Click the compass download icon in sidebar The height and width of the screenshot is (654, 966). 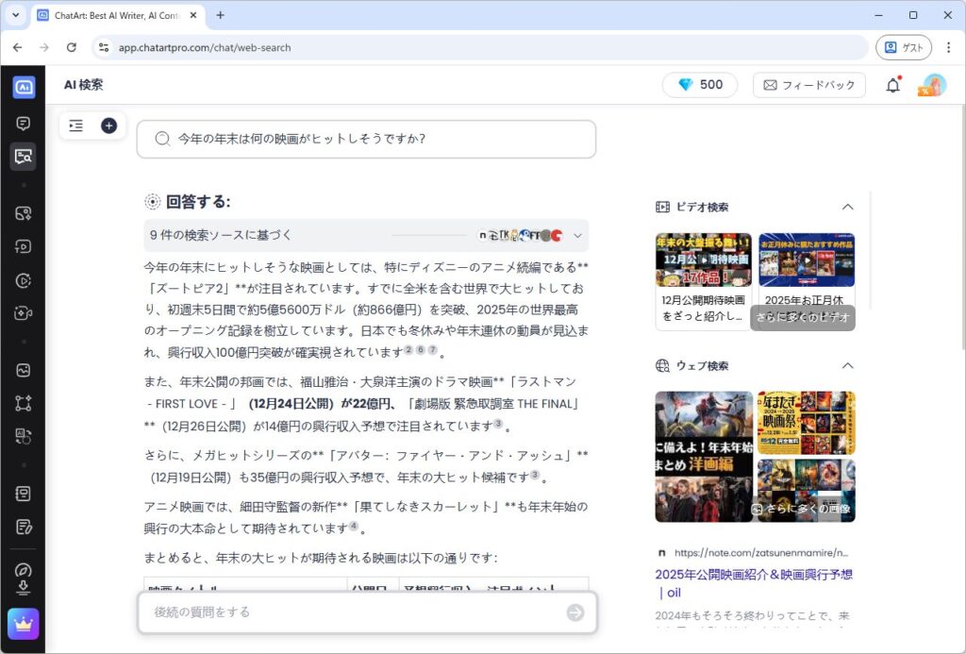pyautogui.click(x=23, y=577)
